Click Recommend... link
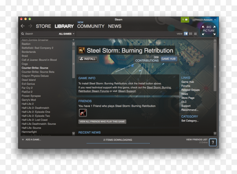 pos(190,110)
